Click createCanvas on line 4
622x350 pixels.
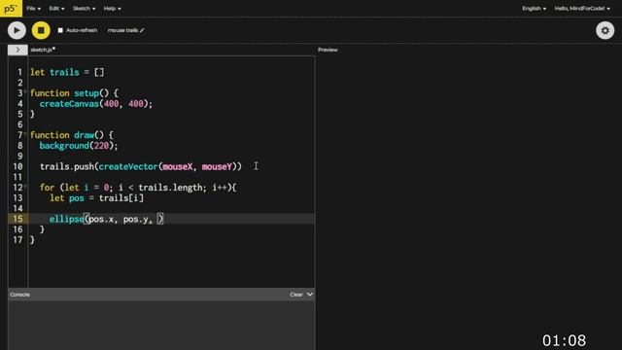[x=69, y=104]
